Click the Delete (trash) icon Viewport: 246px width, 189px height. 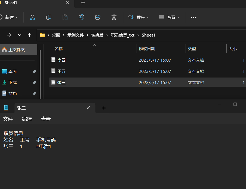tap(114, 17)
